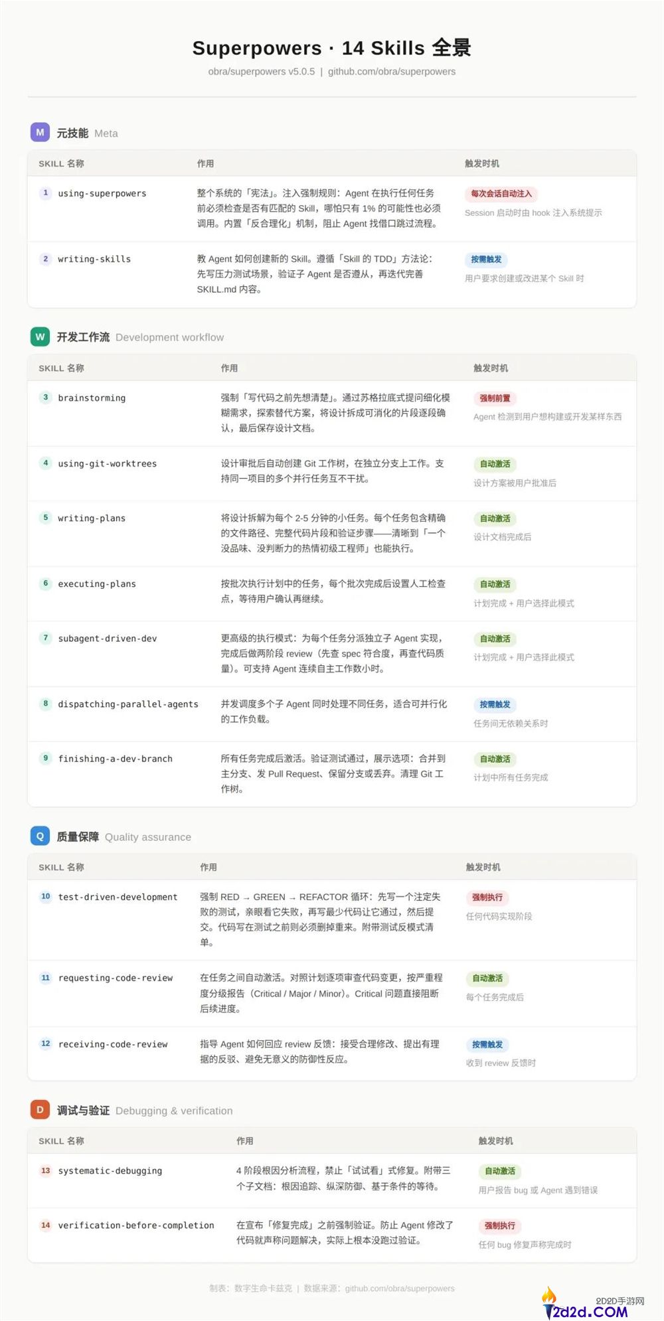
Task: Click the 调试与验证 Debugging & verification heading
Action: (x=145, y=1111)
